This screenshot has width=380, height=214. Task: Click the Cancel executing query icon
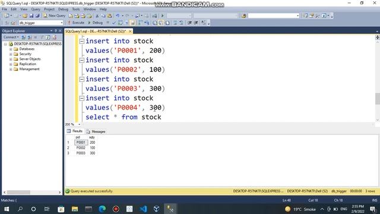pyautogui.click(x=107, y=23)
